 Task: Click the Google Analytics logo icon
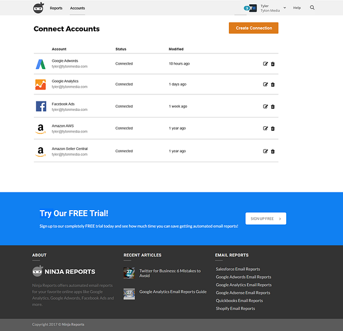pyautogui.click(x=40, y=84)
